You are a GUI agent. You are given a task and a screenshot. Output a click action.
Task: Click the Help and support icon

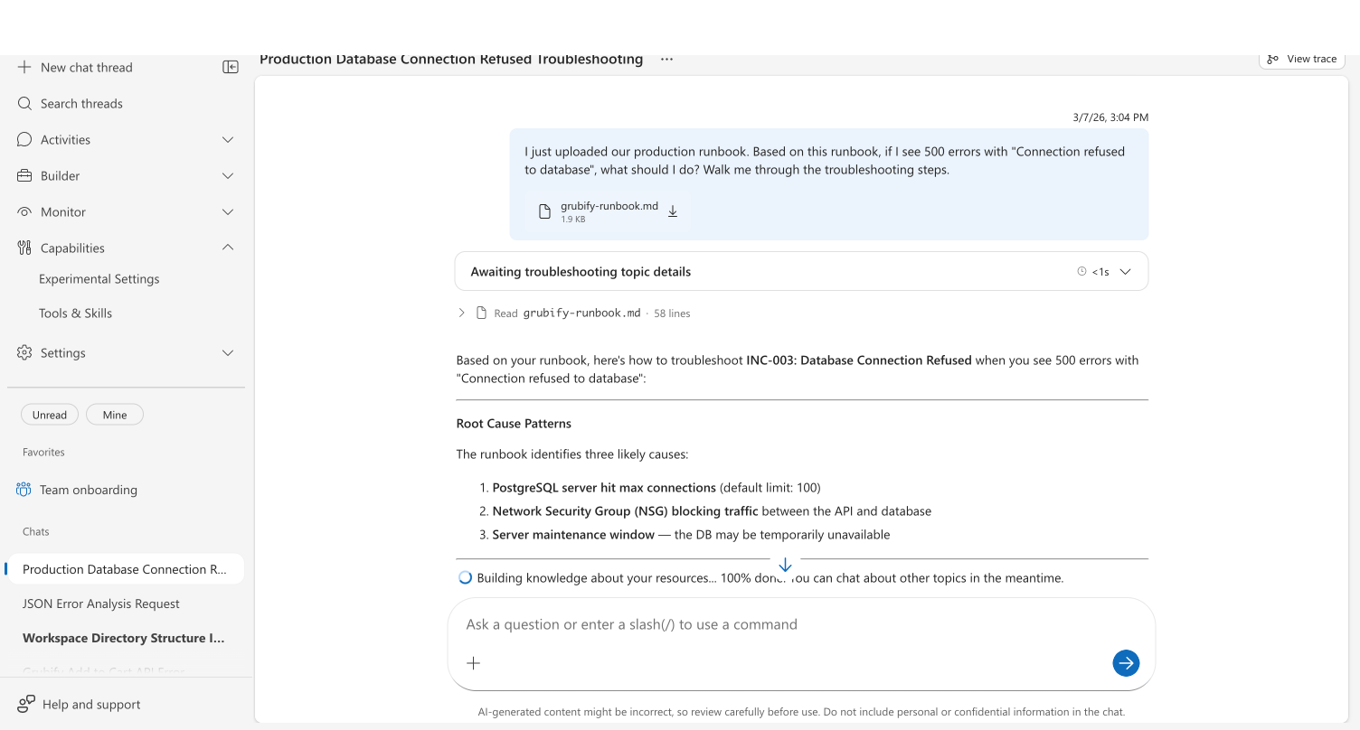pyautogui.click(x=26, y=704)
